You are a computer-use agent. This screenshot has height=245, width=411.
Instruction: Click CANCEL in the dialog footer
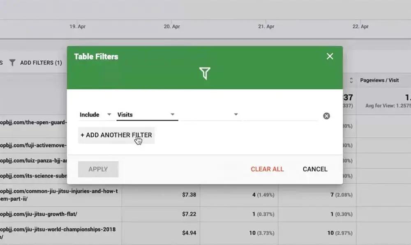click(315, 169)
